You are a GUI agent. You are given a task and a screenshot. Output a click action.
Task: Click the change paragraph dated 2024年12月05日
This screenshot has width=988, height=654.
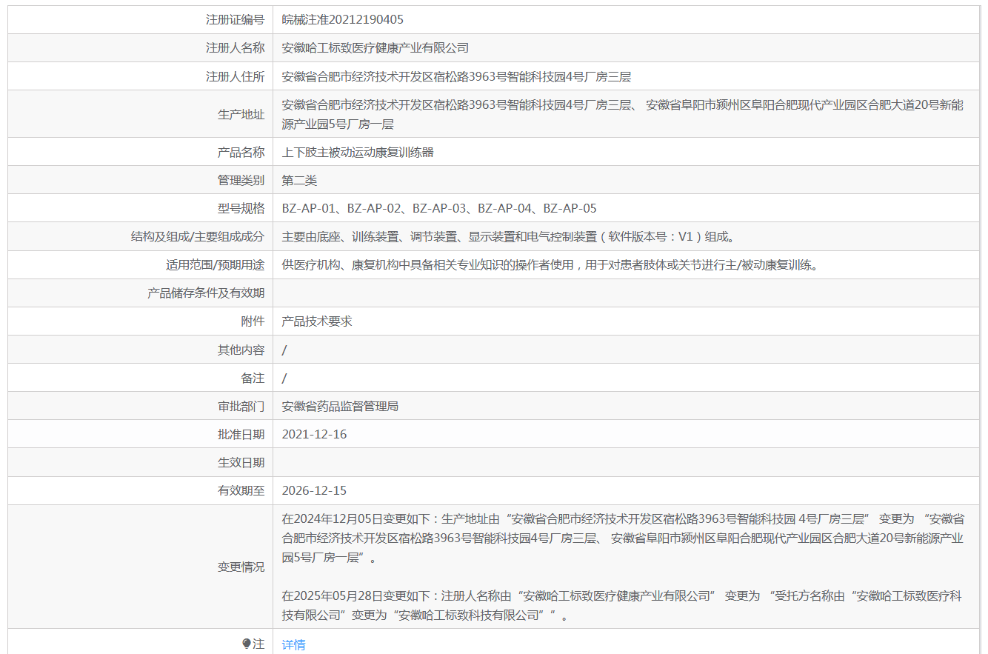click(623, 538)
